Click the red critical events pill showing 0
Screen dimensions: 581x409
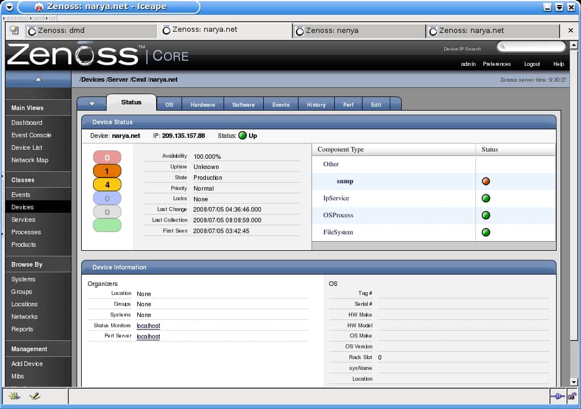[107, 158]
